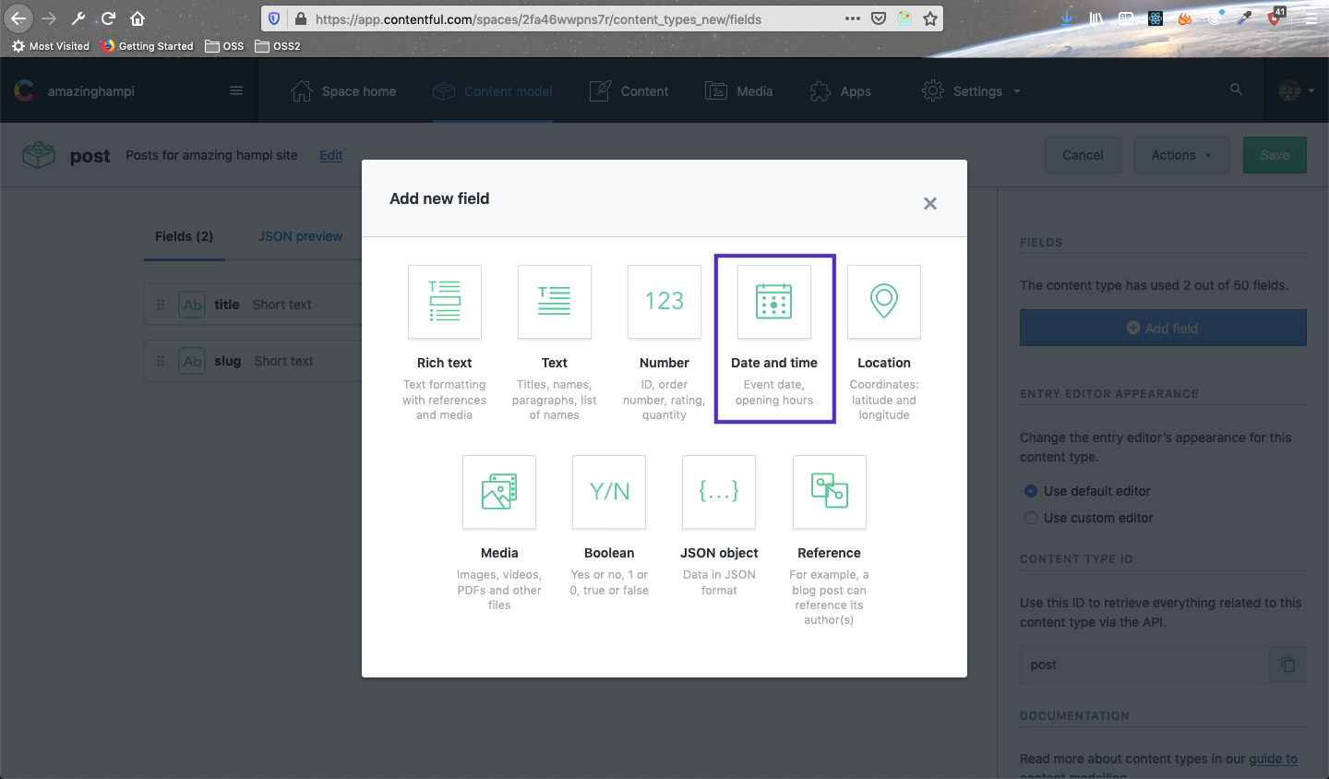Show site tracking protection shield info

pos(274,18)
